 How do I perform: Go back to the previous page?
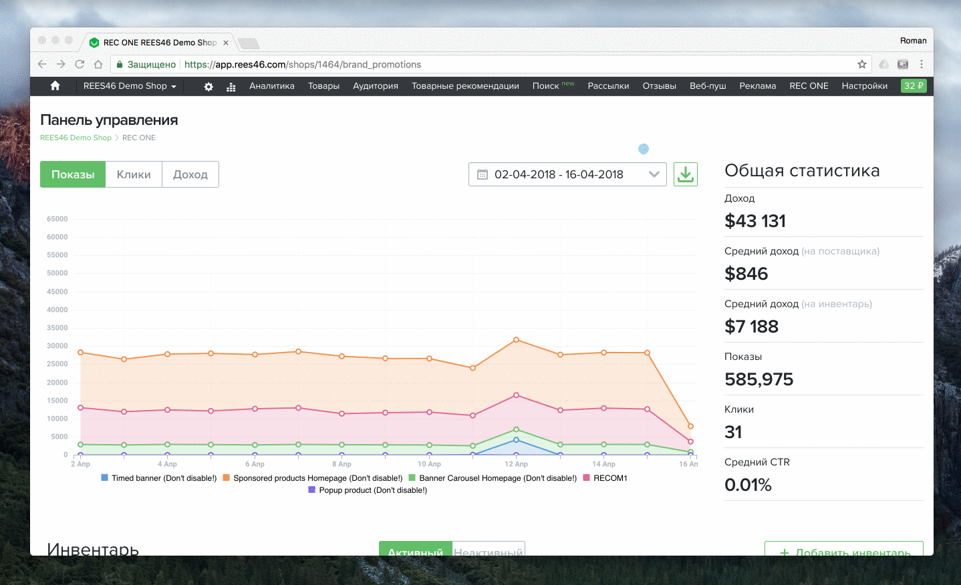(42, 64)
